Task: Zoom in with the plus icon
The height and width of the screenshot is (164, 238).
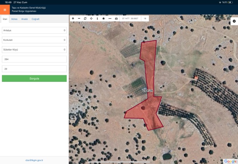Action: (73, 18)
